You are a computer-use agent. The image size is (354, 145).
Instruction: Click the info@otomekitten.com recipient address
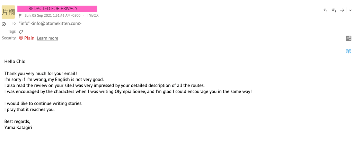click(56, 24)
